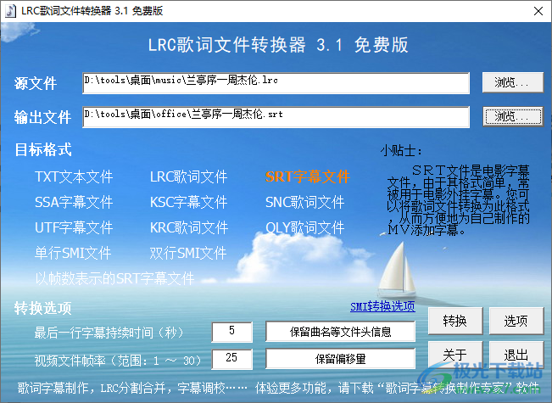Image resolution: width=552 pixels, height=403 pixels.
Task: Click the 输出文件 label
Action: 42,117
